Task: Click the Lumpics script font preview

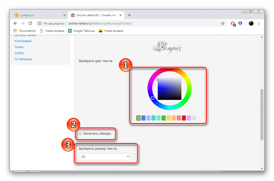Action: (x=167, y=47)
